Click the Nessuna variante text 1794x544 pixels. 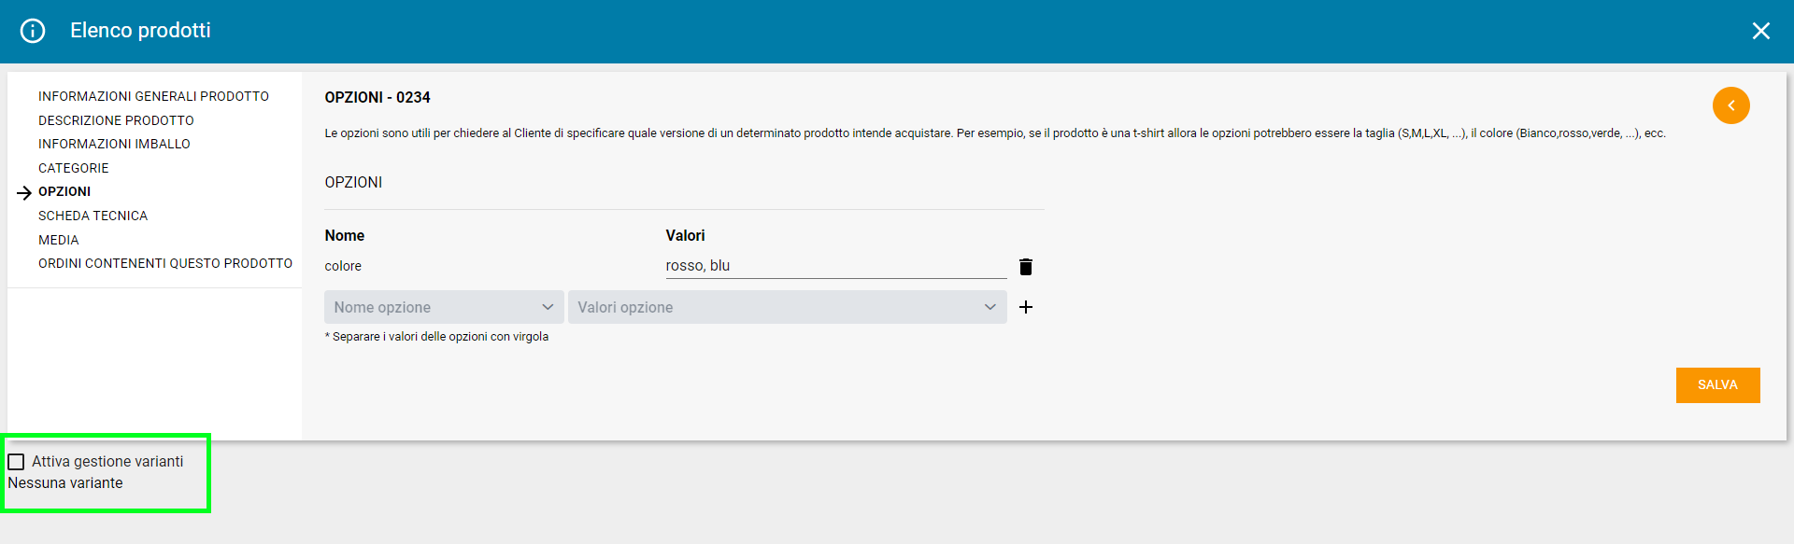[x=65, y=483]
